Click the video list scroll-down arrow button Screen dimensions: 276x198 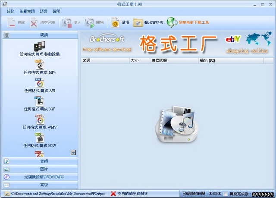pyautogui.click(x=73, y=153)
